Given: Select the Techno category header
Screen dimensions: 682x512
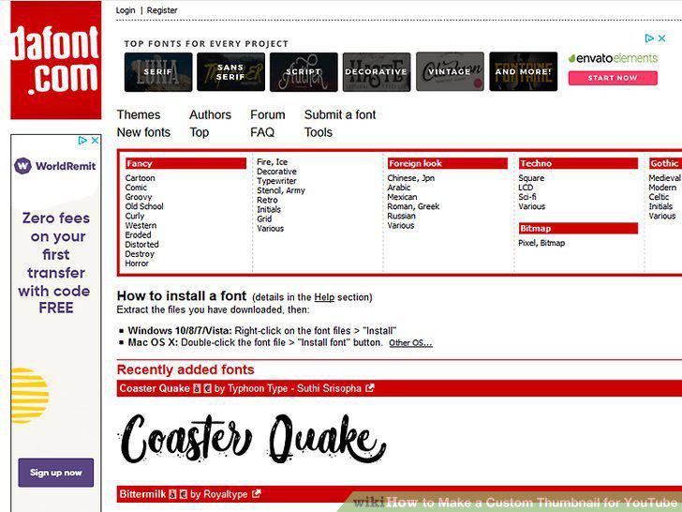Looking at the screenshot, I should click(x=579, y=163).
